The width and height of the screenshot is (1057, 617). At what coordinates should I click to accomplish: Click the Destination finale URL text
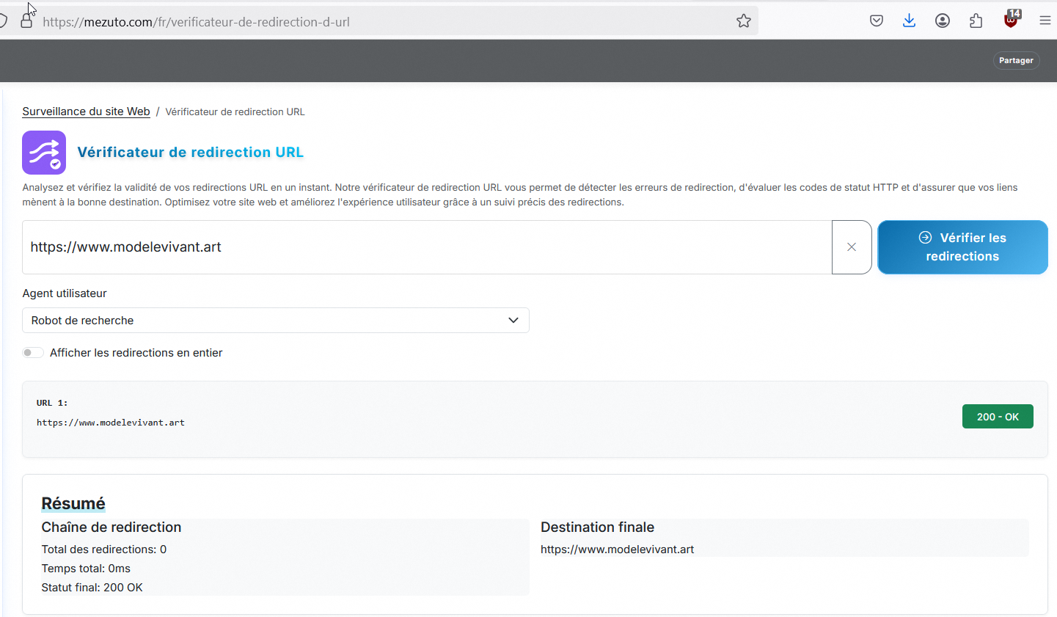coord(617,550)
